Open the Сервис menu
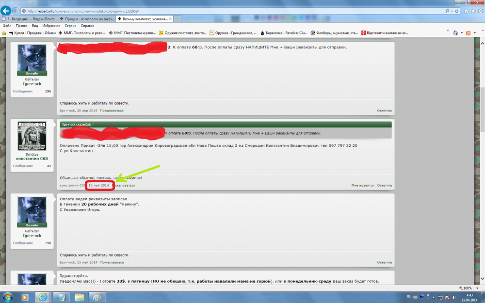Viewport: 485px width, 303px height. tap(70, 26)
